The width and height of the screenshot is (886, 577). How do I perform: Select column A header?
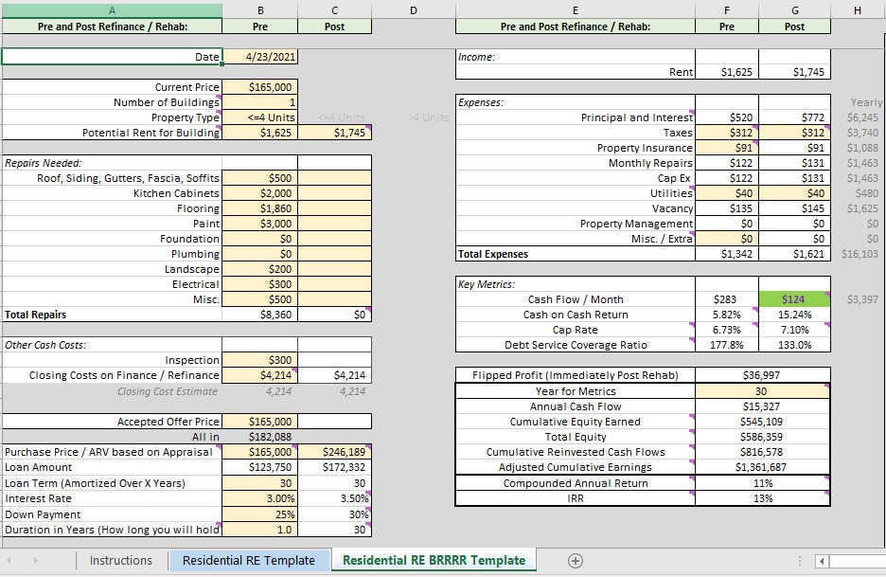(x=112, y=8)
